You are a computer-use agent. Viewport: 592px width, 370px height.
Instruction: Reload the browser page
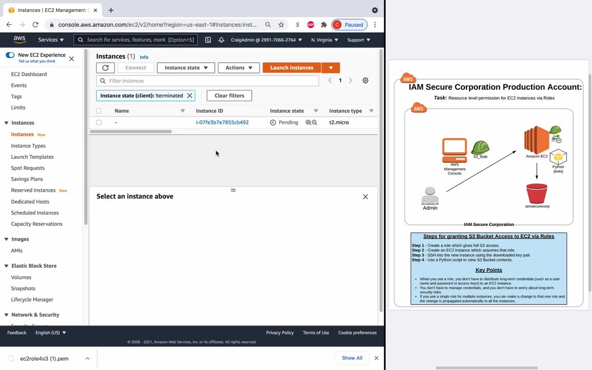click(35, 25)
